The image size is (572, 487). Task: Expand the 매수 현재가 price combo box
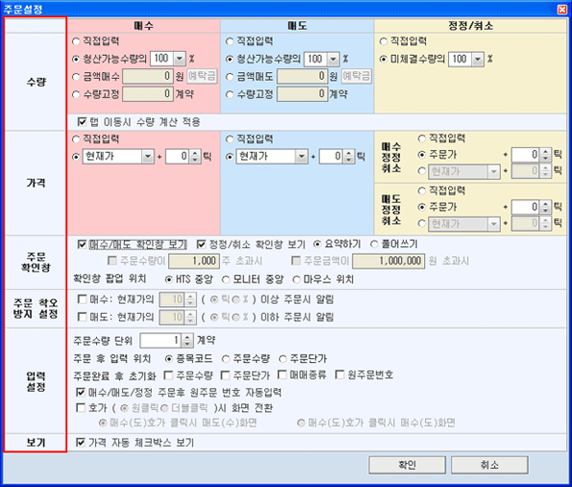pyautogui.click(x=147, y=157)
